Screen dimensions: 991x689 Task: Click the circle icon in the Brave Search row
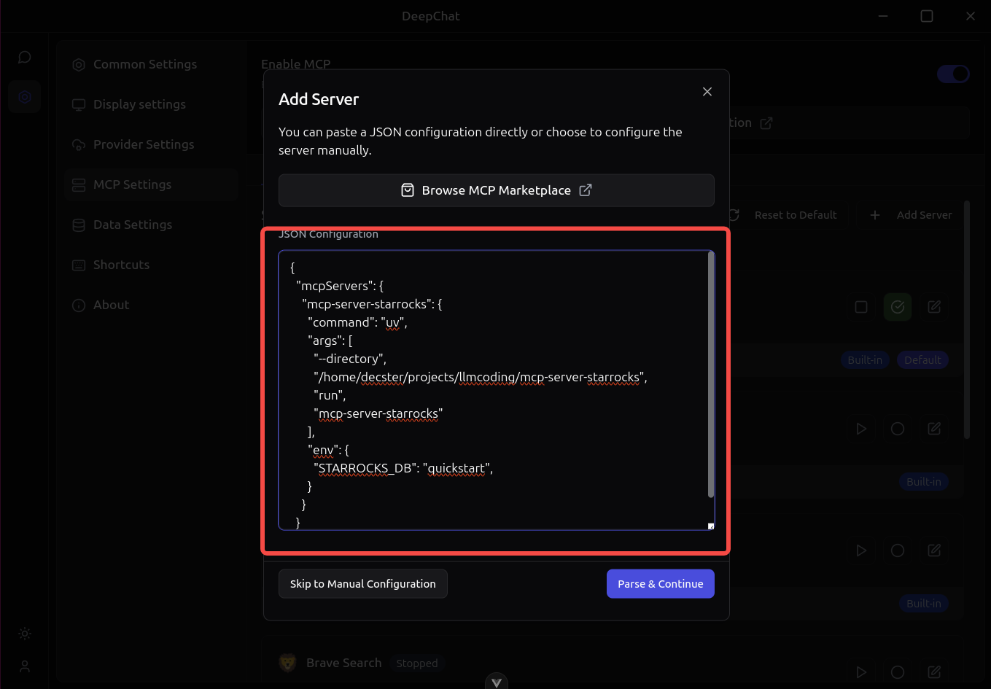point(898,672)
